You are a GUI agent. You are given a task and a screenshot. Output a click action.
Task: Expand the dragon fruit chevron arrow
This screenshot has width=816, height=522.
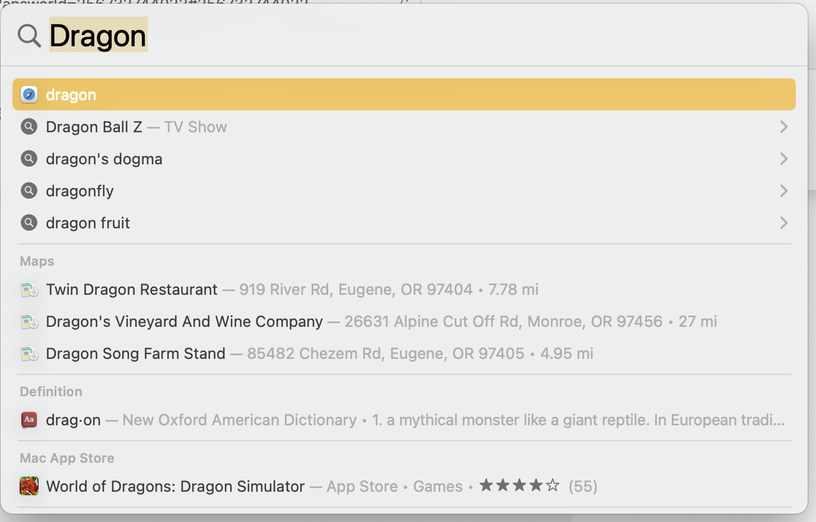point(784,222)
